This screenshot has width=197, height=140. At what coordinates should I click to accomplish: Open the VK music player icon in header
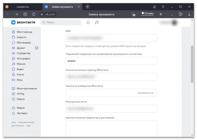click(x=97, y=22)
